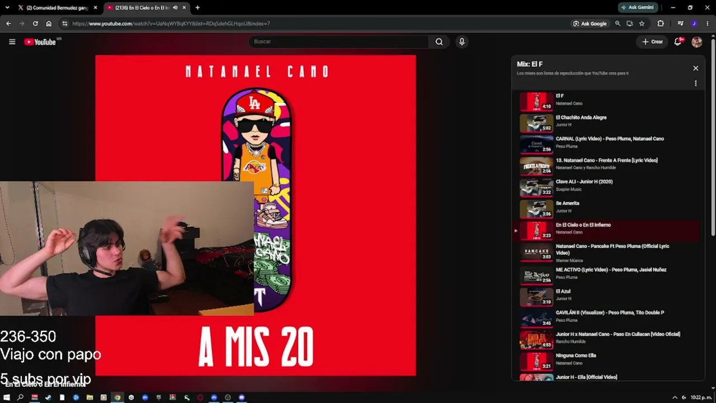Image resolution: width=716 pixels, height=403 pixels.
Task: Play El Chachito Anda Alegre from the mix
Action: coord(608,123)
